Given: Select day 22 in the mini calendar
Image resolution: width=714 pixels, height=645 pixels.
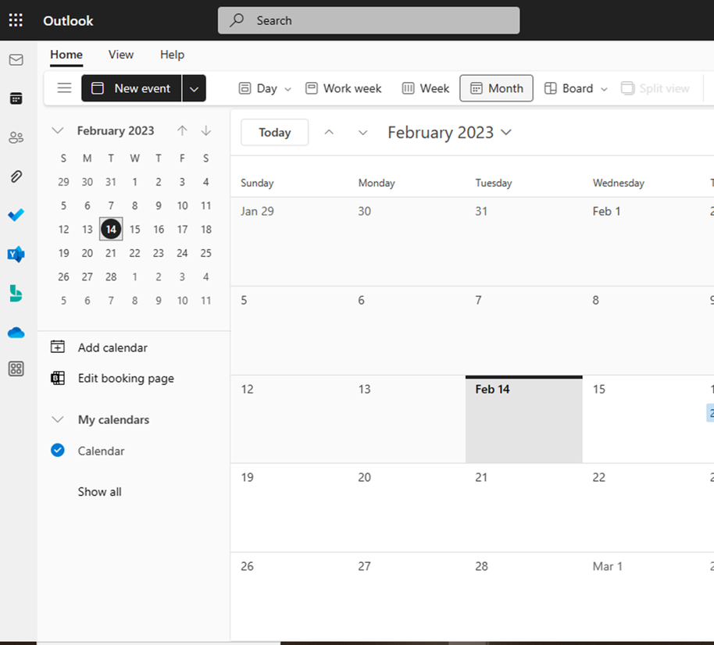Looking at the screenshot, I should click(x=135, y=253).
